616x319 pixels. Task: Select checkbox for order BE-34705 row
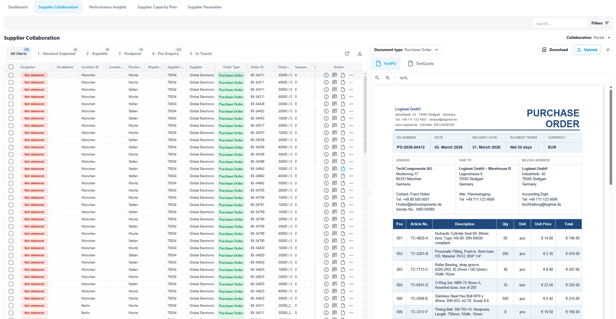click(11, 190)
